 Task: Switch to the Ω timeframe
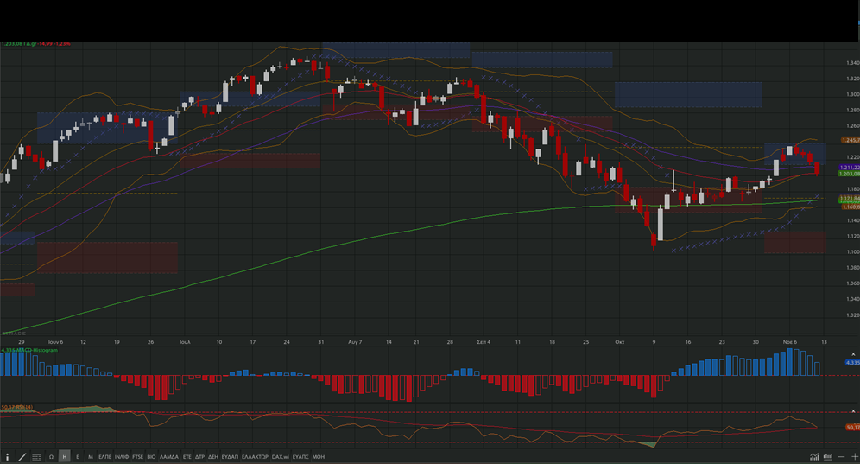tap(51, 457)
